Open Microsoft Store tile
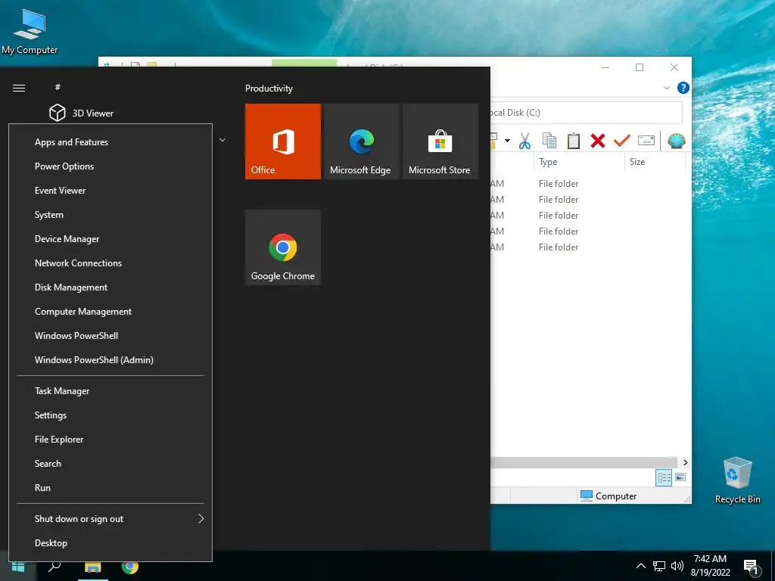The image size is (775, 581). (x=440, y=141)
